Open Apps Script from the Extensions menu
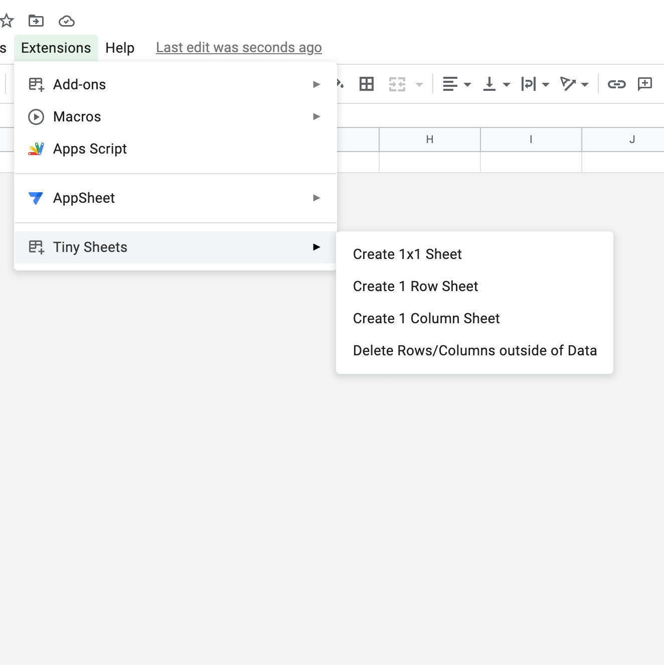 90,149
